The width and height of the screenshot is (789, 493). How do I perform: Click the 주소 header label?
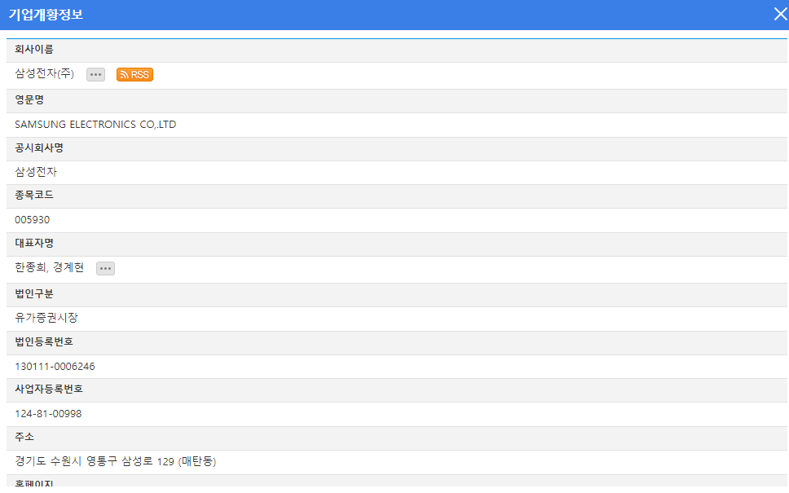coord(24,437)
